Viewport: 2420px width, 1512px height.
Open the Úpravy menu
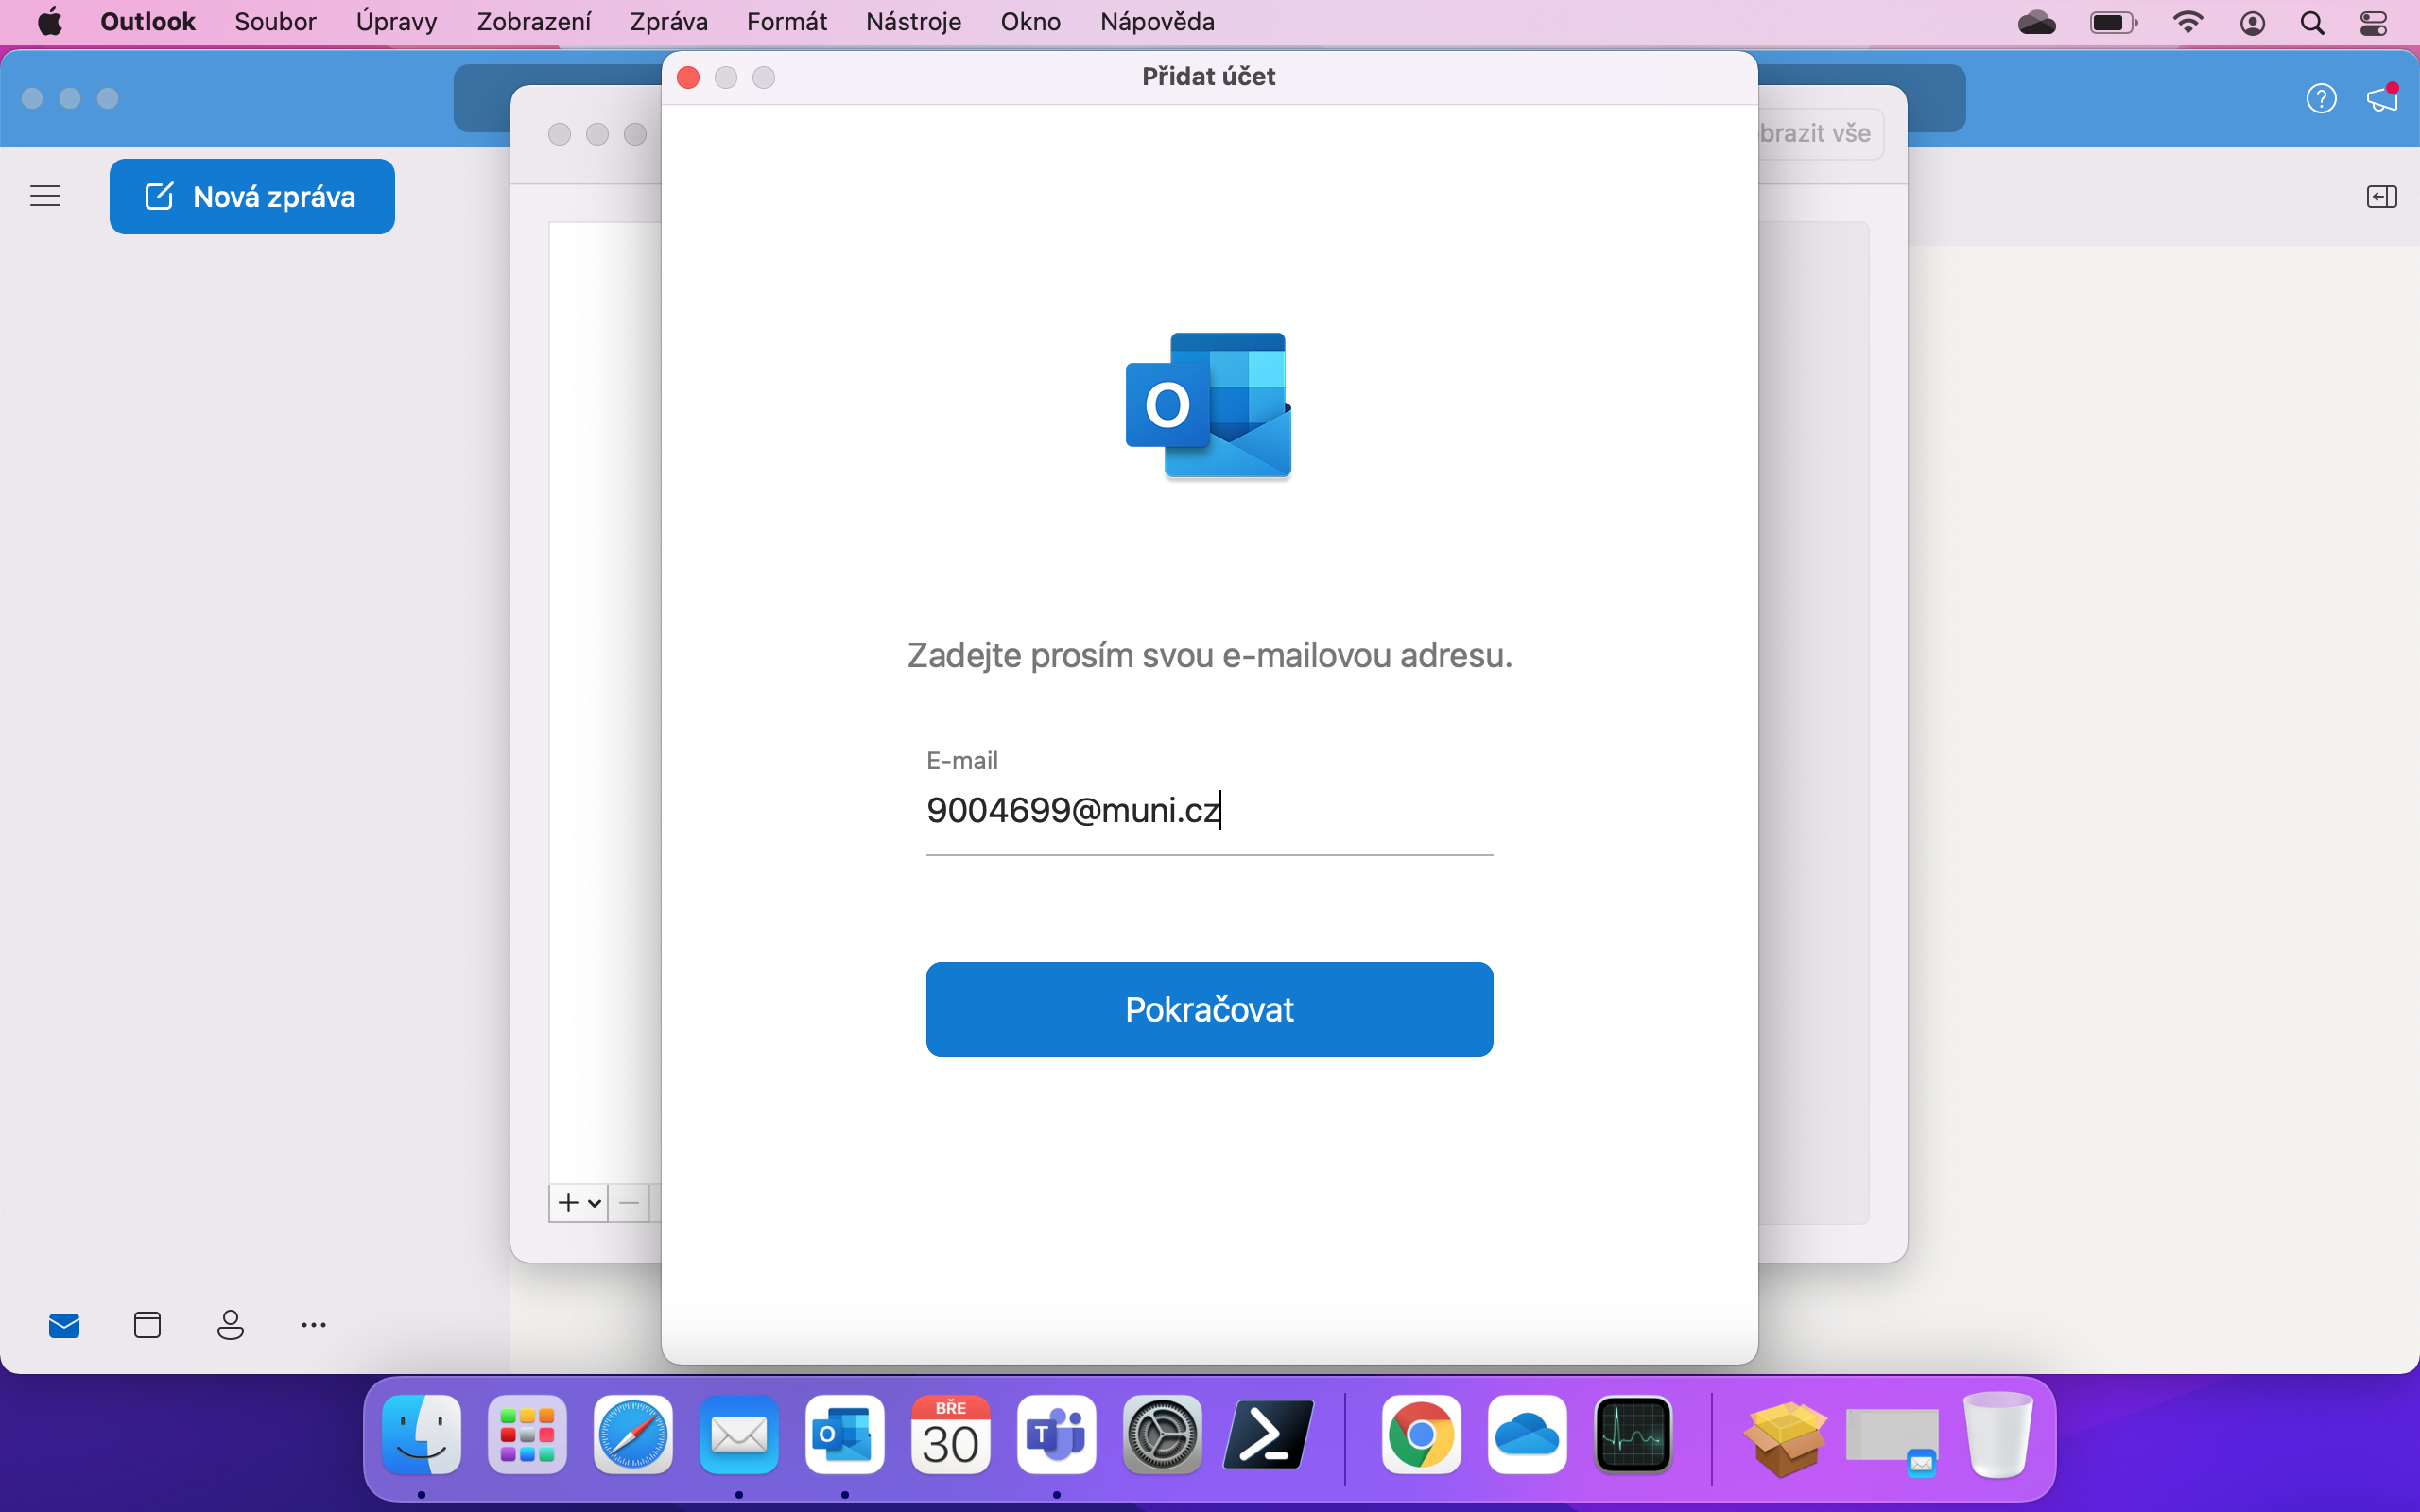pyautogui.click(x=396, y=22)
